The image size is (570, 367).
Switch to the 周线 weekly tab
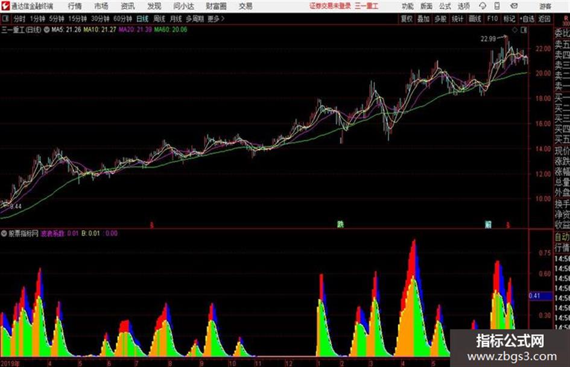[x=159, y=19]
